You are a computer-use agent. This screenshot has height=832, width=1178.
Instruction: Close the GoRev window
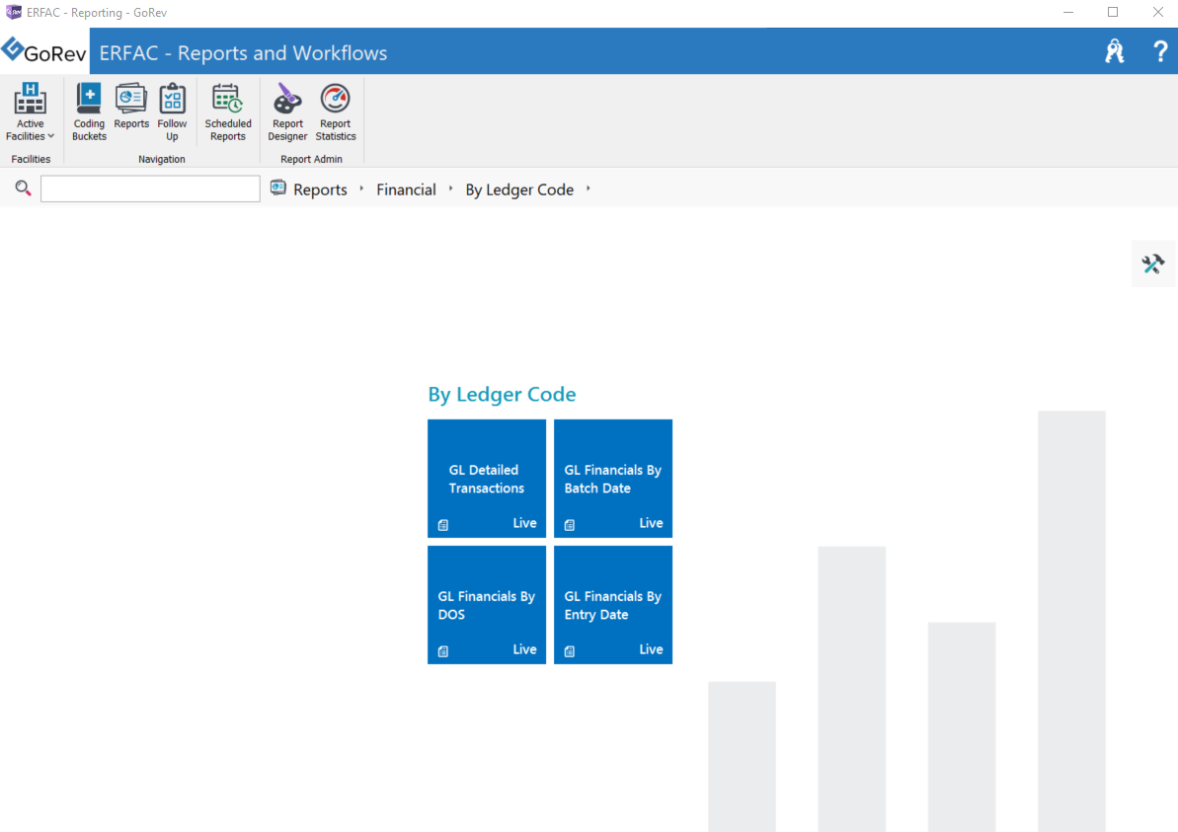(1157, 12)
